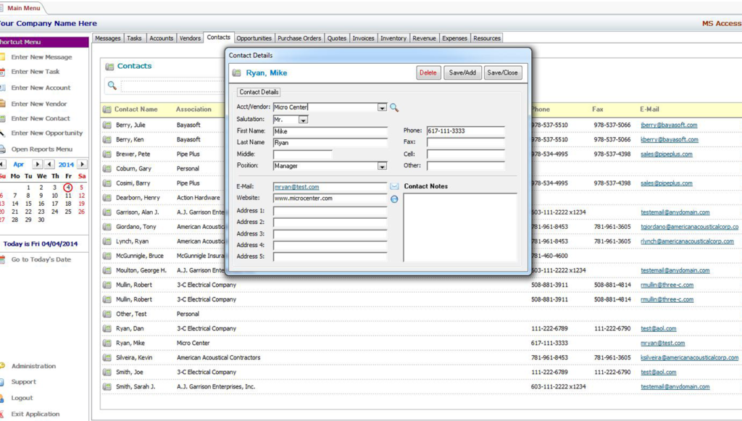Image resolution: width=742 pixels, height=421 pixels.
Task: Click the Phone input field in dialog
Action: pos(466,131)
